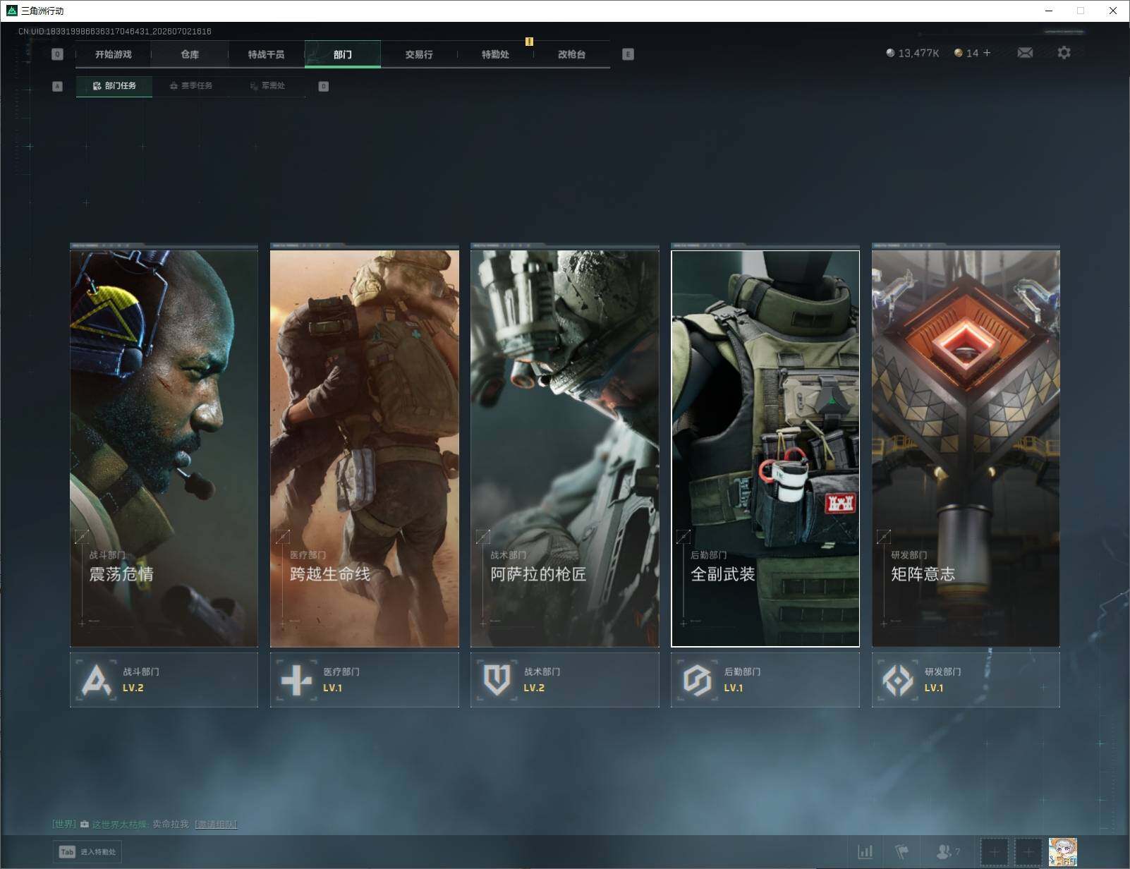Click the flag icon in bottom bar

[901, 852]
